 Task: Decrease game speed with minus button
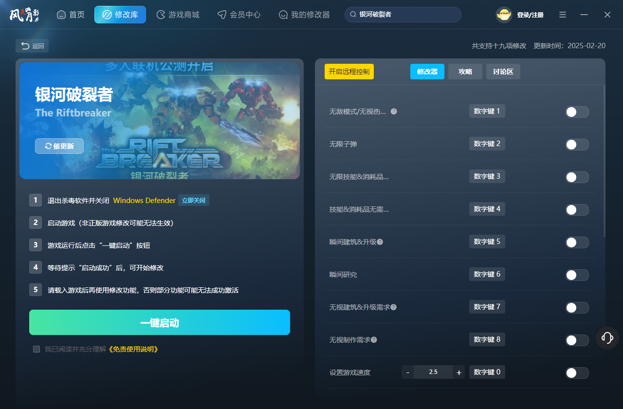408,372
